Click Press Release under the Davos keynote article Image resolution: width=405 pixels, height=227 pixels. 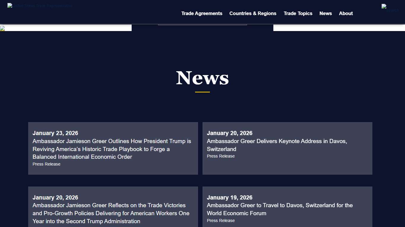(221, 156)
